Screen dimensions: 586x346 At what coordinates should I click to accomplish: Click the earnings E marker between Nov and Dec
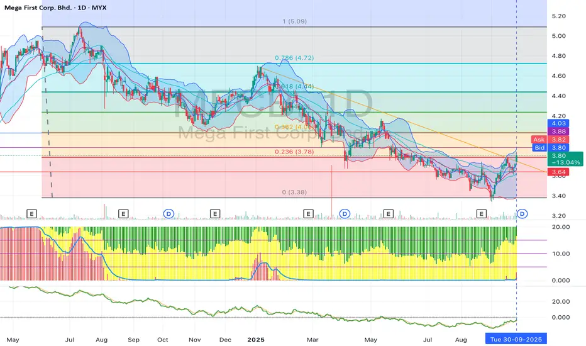[x=215, y=214]
